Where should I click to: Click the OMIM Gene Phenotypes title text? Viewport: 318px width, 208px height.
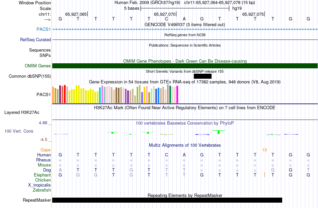(x=185, y=61)
